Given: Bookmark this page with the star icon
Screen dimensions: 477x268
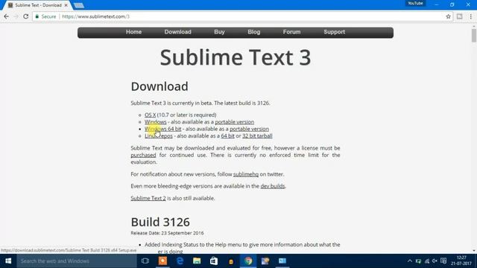Looking at the screenshot, I should click(448, 16).
